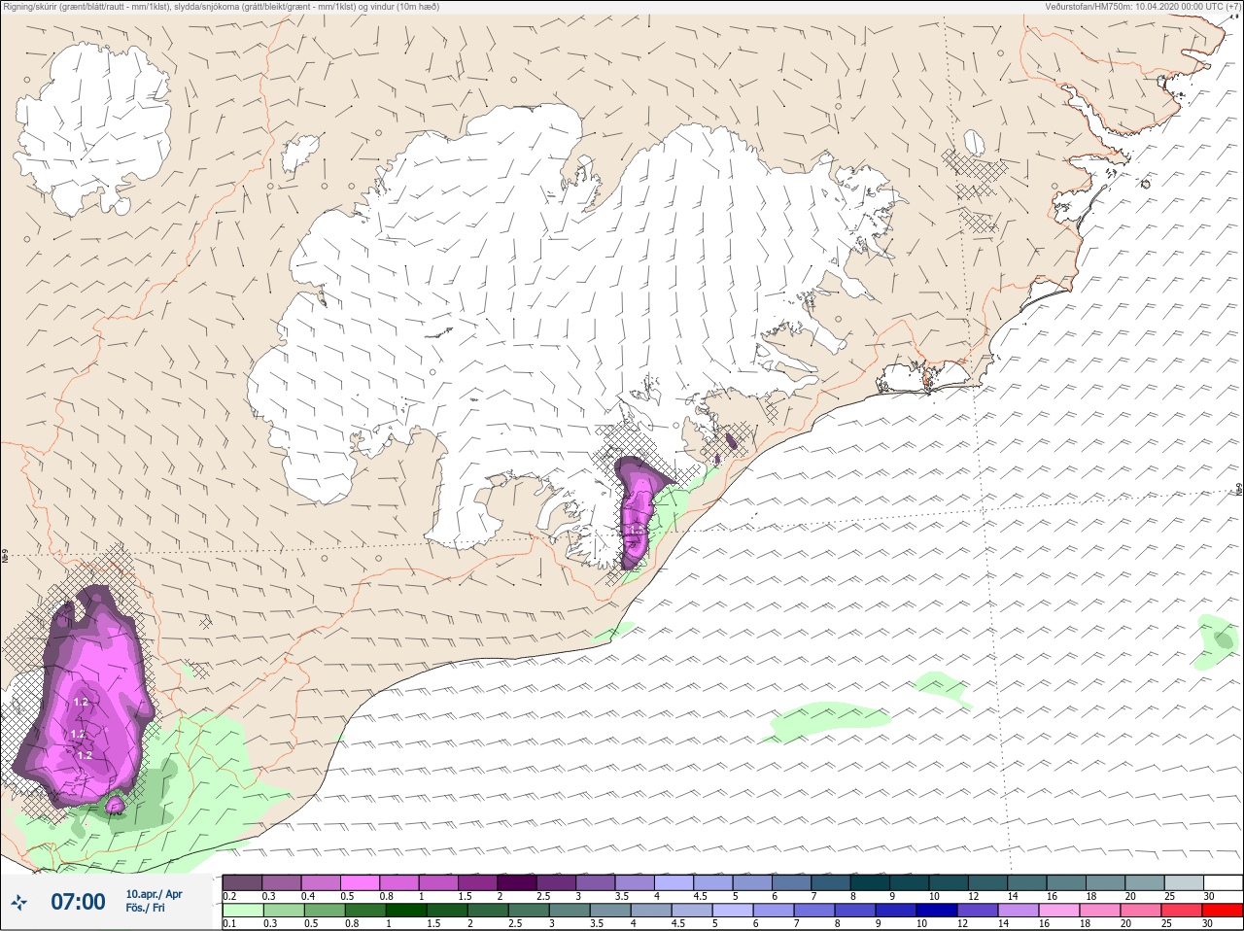This screenshot has height=931, width=1244.
Task: Select the bottom-row legend swatch labeled 0.3
Action: pos(282,911)
